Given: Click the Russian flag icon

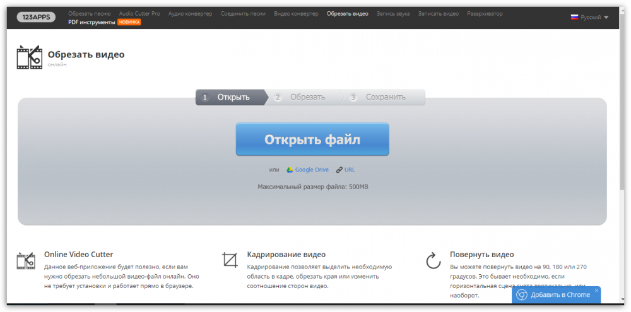Looking at the screenshot, I should click(575, 17).
